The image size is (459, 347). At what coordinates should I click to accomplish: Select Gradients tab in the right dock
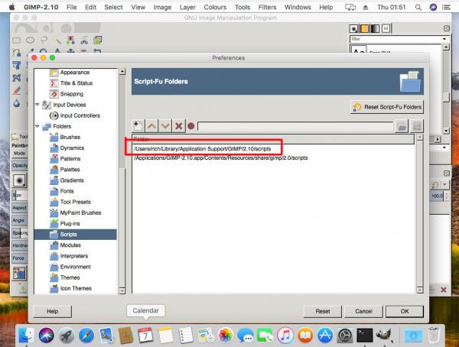click(x=376, y=29)
